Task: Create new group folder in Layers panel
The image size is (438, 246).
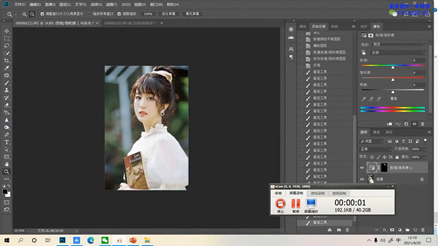Action: (x=407, y=230)
